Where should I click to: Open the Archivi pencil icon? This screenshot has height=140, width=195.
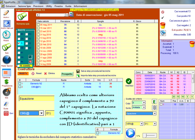pyautogui.click(x=6, y=13)
